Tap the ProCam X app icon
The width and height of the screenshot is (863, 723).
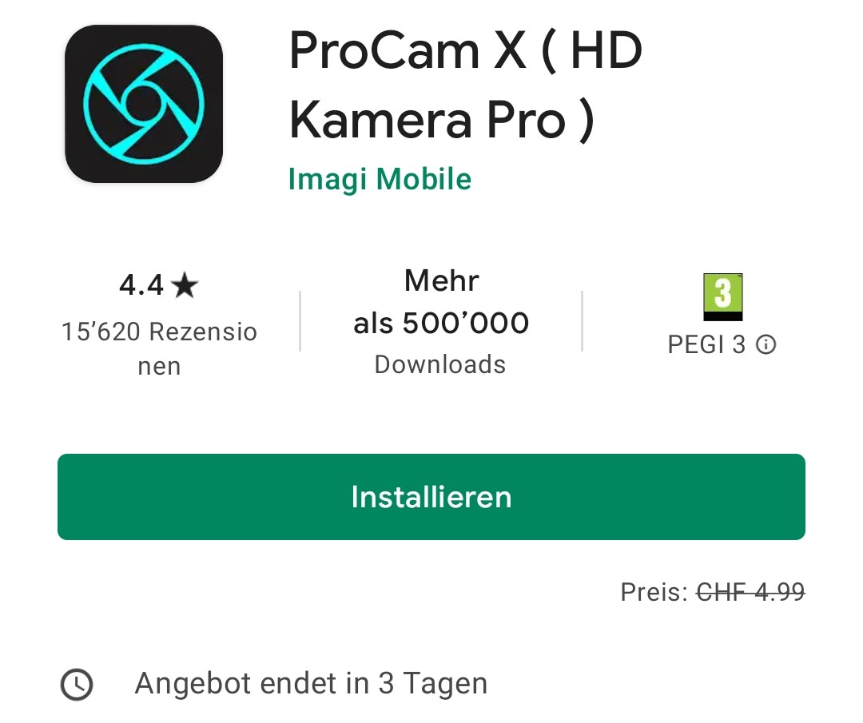point(144,103)
